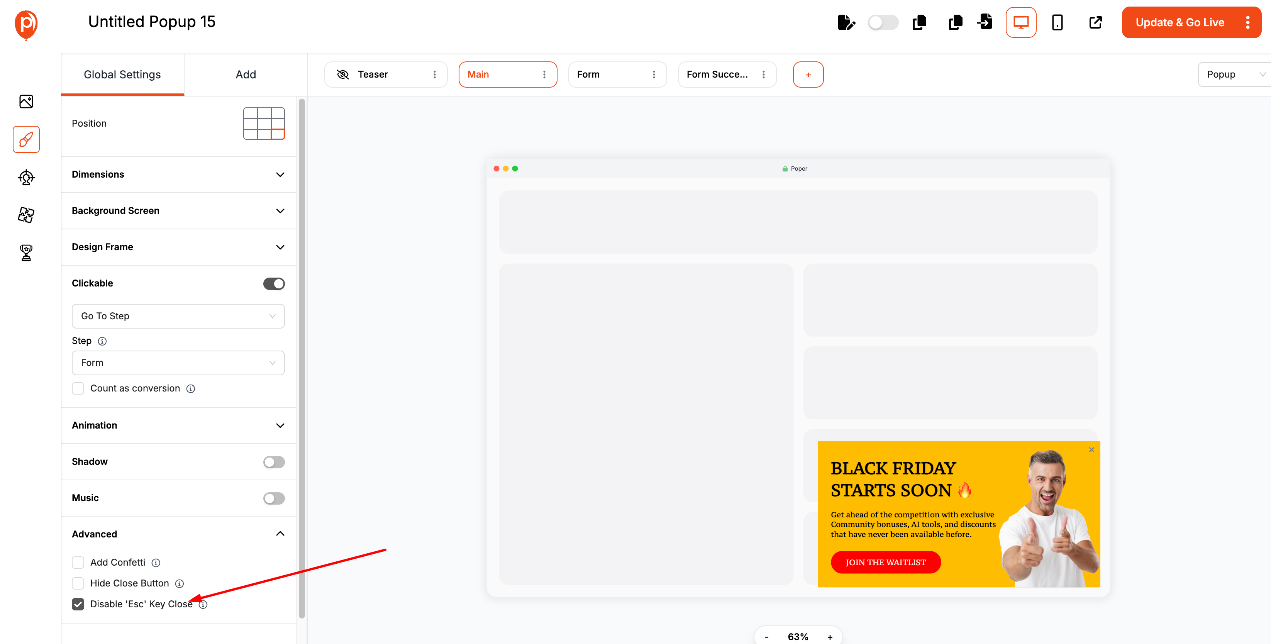
Task: Open the paintbrush design sidebar icon
Action: tap(26, 140)
